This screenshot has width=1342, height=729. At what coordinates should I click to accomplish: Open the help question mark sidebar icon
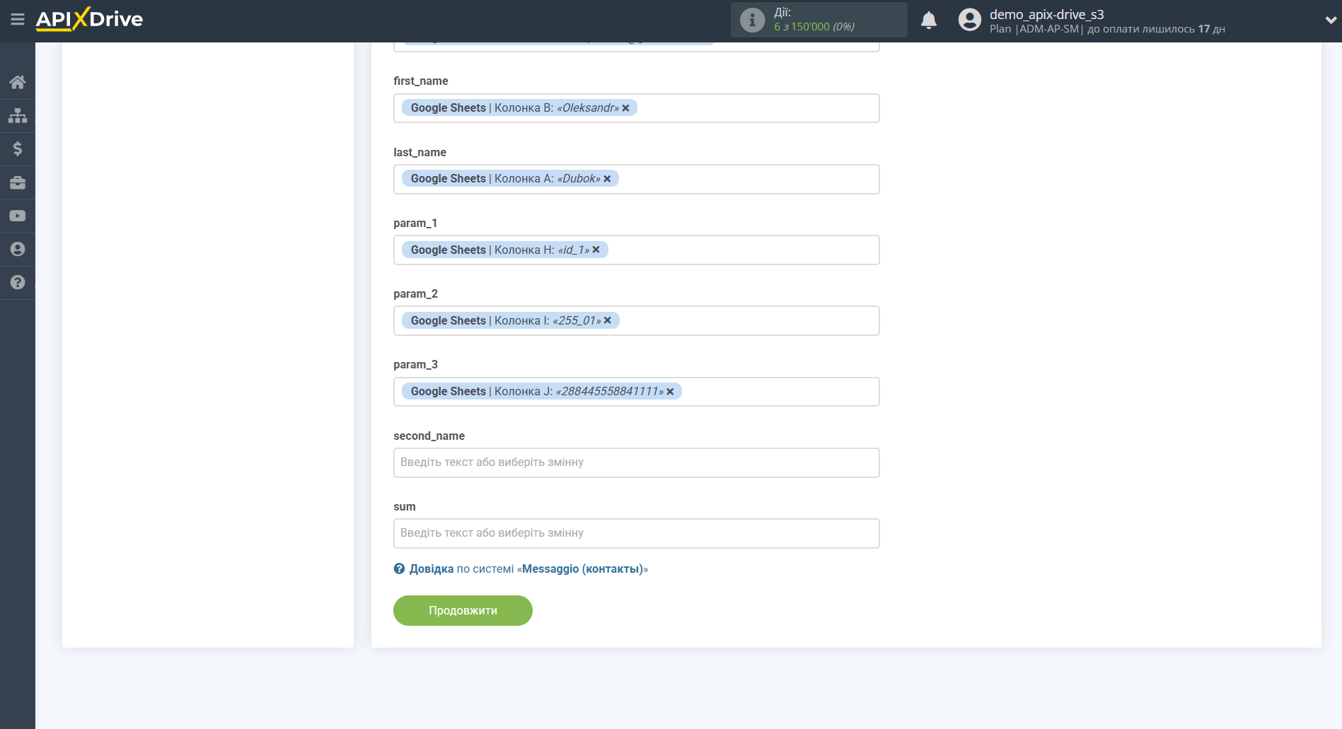[x=18, y=282]
